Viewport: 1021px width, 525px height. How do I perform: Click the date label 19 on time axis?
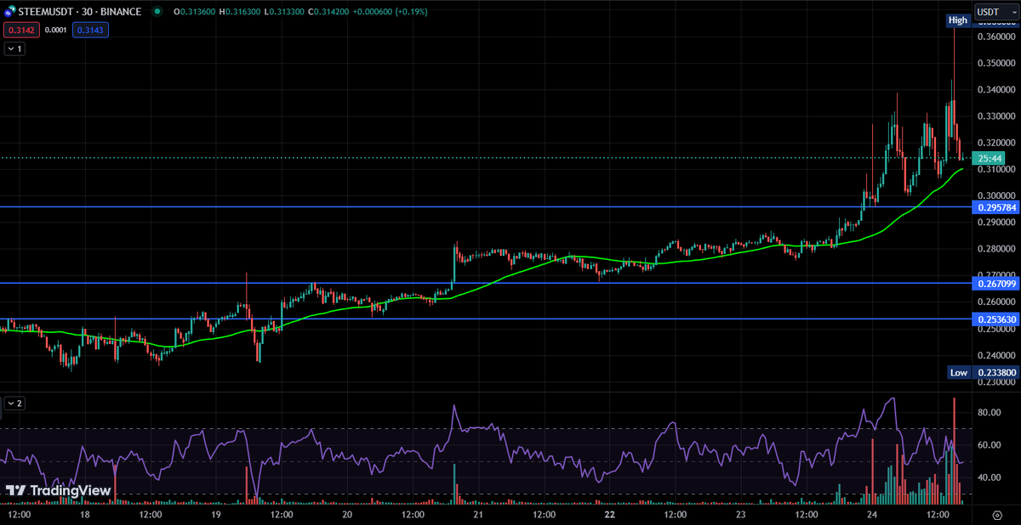[x=215, y=515]
